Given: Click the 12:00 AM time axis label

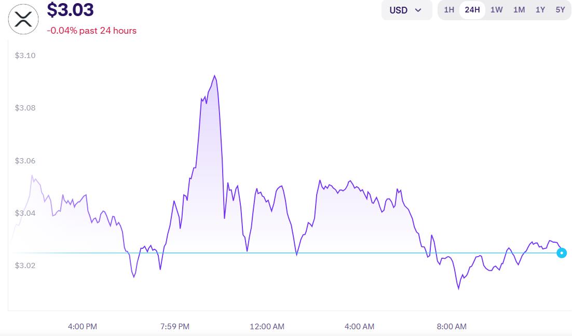Looking at the screenshot, I should point(267,326).
